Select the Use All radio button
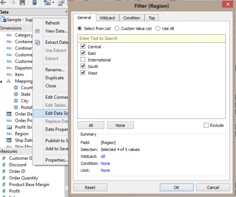 point(158,28)
